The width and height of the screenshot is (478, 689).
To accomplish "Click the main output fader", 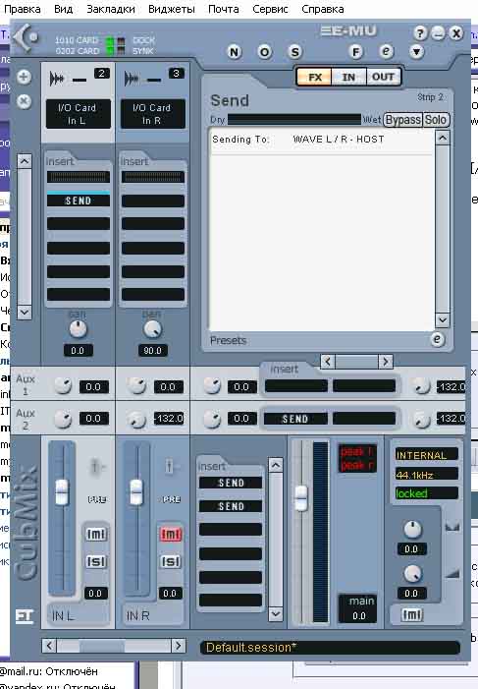I will (x=301, y=498).
